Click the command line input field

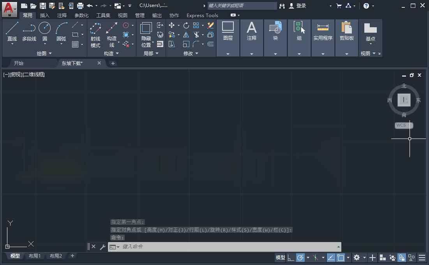coord(224,247)
